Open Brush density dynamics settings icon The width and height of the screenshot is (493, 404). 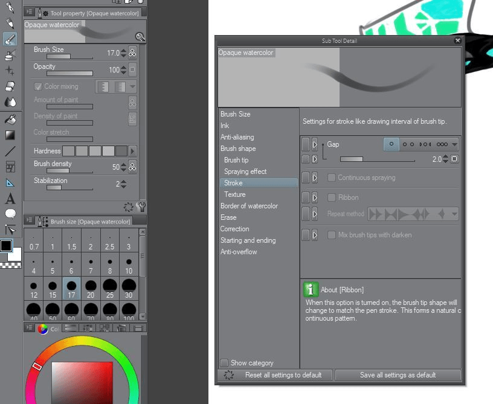(x=133, y=167)
